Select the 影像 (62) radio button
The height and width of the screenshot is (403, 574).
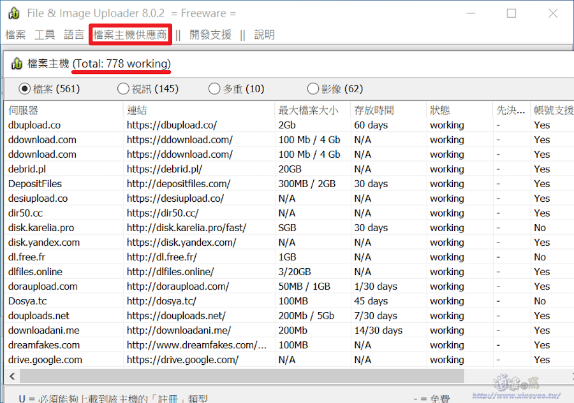click(x=313, y=88)
